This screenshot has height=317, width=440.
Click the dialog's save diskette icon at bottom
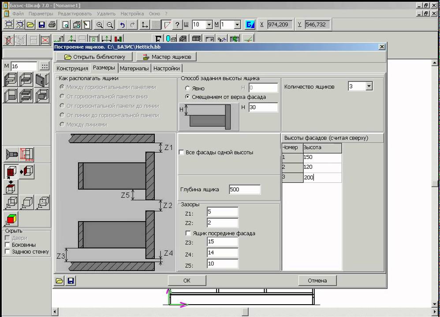[x=71, y=280]
